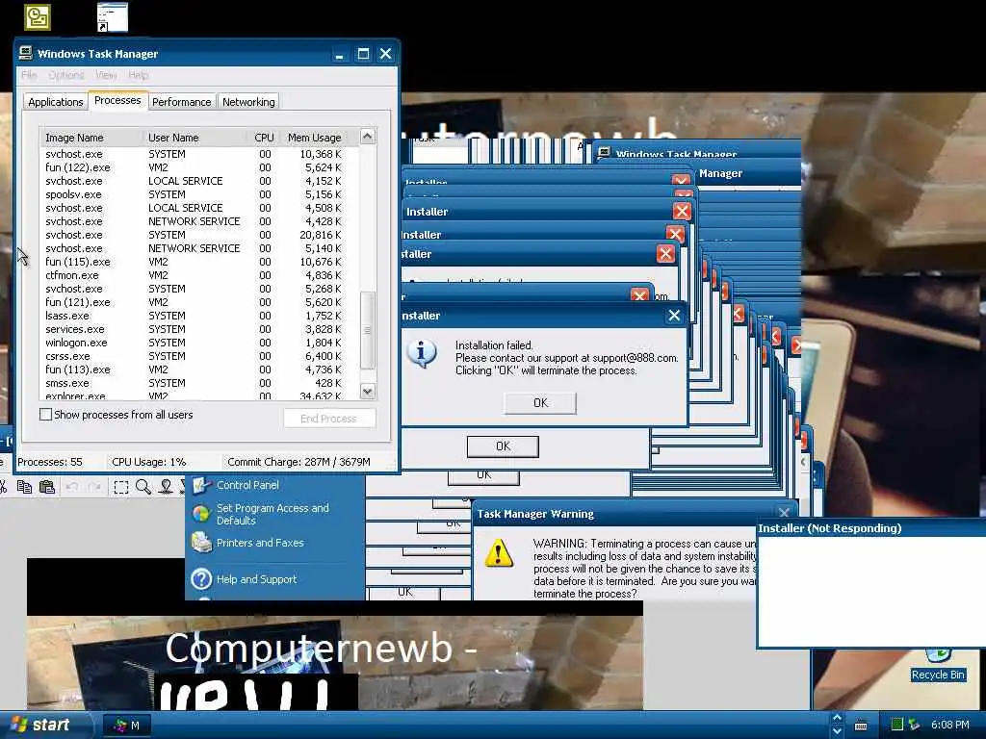This screenshot has height=739, width=986.
Task: Click the taskbar scroll-down arrow by the tray
Action: coord(837,731)
